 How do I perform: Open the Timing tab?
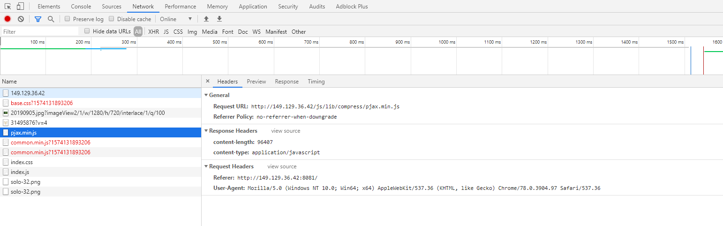click(x=316, y=82)
